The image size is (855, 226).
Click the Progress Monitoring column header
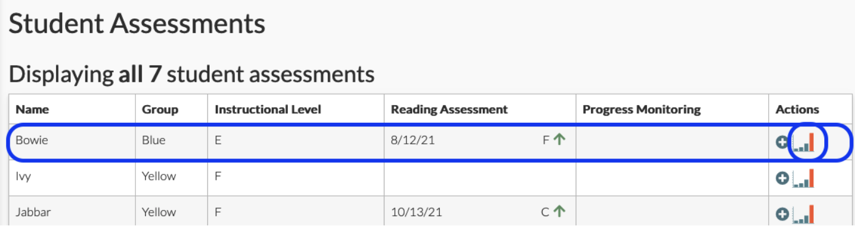click(x=642, y=109)
